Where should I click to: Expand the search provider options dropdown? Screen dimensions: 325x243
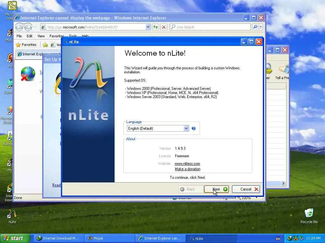261,27
